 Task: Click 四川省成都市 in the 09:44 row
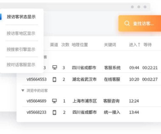pyautogui.click(x=84, y=68)
